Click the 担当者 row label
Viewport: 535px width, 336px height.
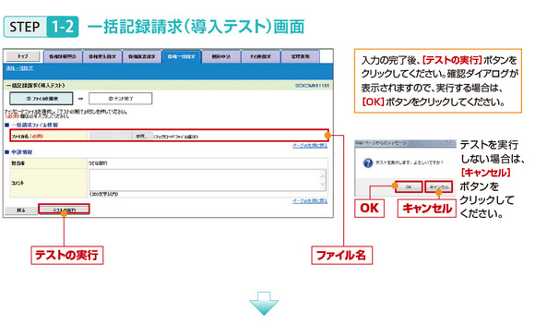18,163
